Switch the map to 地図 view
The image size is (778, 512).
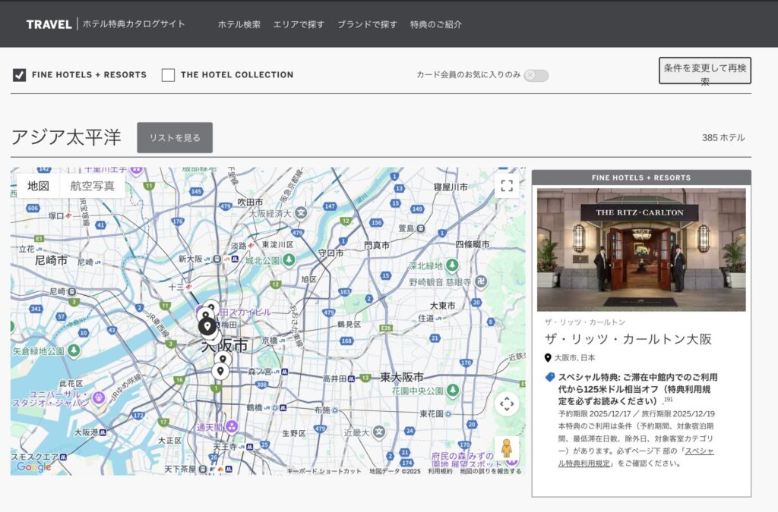point(38,186)
